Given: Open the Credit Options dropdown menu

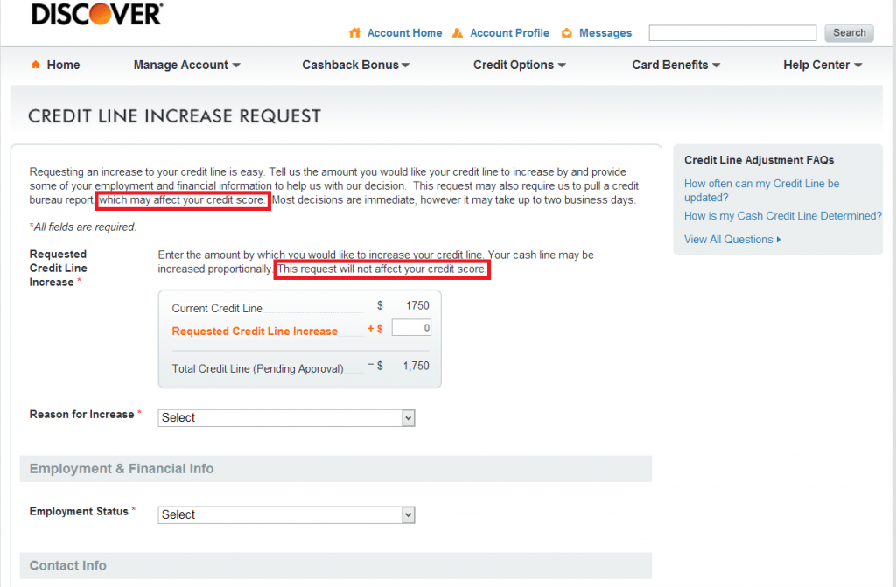Looking at the screenshot, I should 519,65.
